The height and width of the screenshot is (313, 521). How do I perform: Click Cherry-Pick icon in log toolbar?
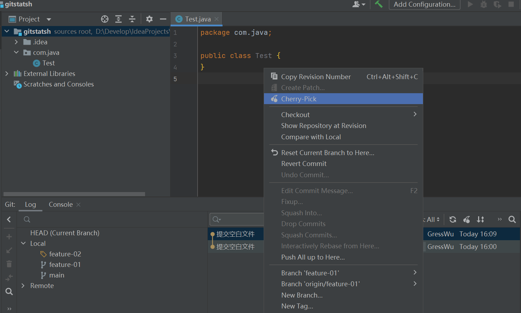click(x=467, y=219)
